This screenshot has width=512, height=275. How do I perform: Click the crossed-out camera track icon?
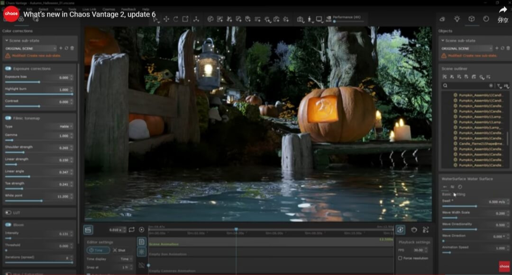pos(141,265)
